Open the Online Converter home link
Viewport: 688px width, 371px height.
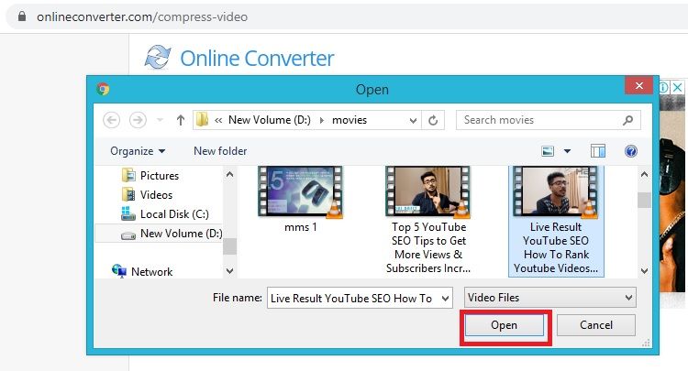[257, 59]
